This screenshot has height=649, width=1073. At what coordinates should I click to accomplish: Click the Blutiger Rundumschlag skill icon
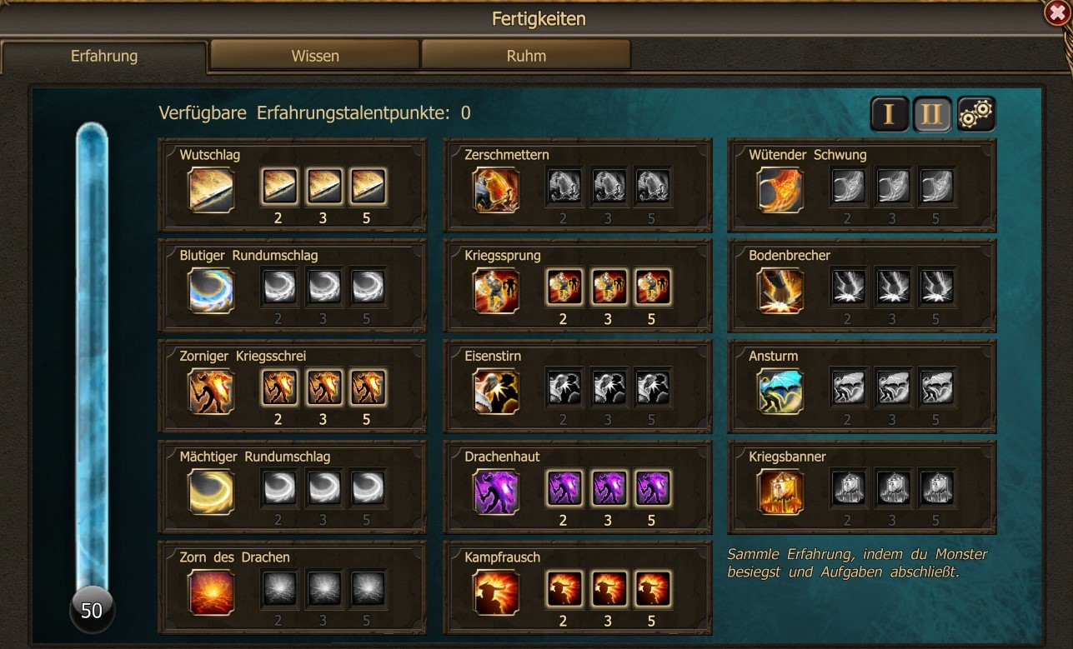coord(211,290)
